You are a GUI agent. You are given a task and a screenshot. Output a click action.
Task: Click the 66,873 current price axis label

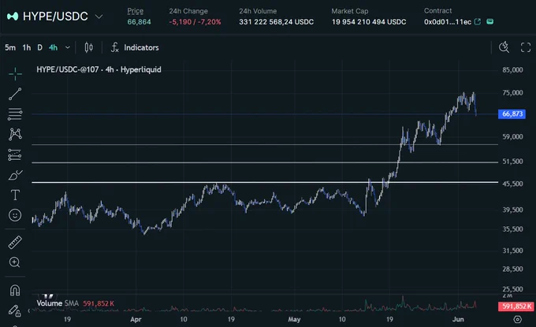[512, 113]
